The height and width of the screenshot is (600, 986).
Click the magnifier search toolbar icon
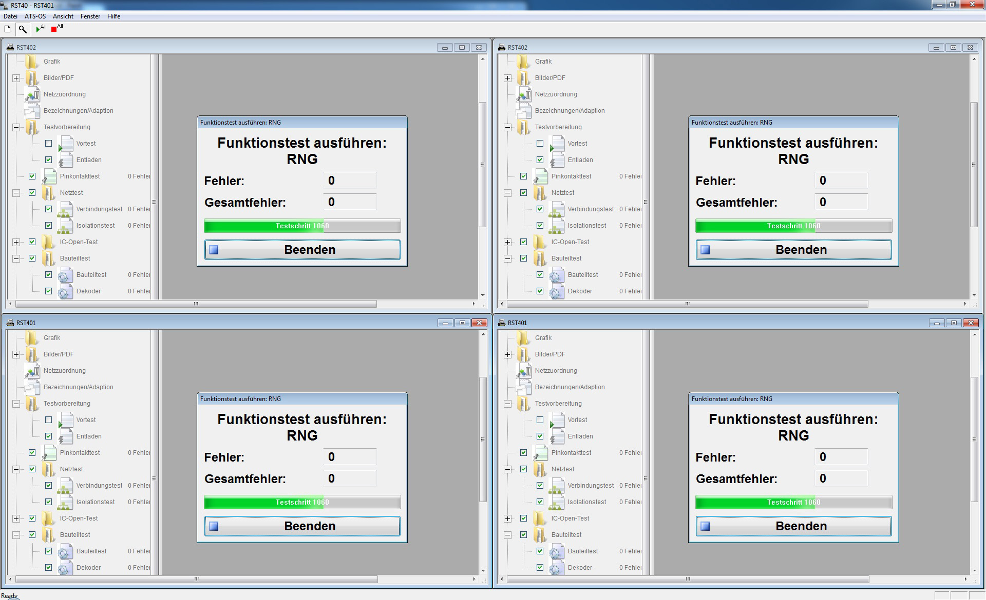pos(23,29)
